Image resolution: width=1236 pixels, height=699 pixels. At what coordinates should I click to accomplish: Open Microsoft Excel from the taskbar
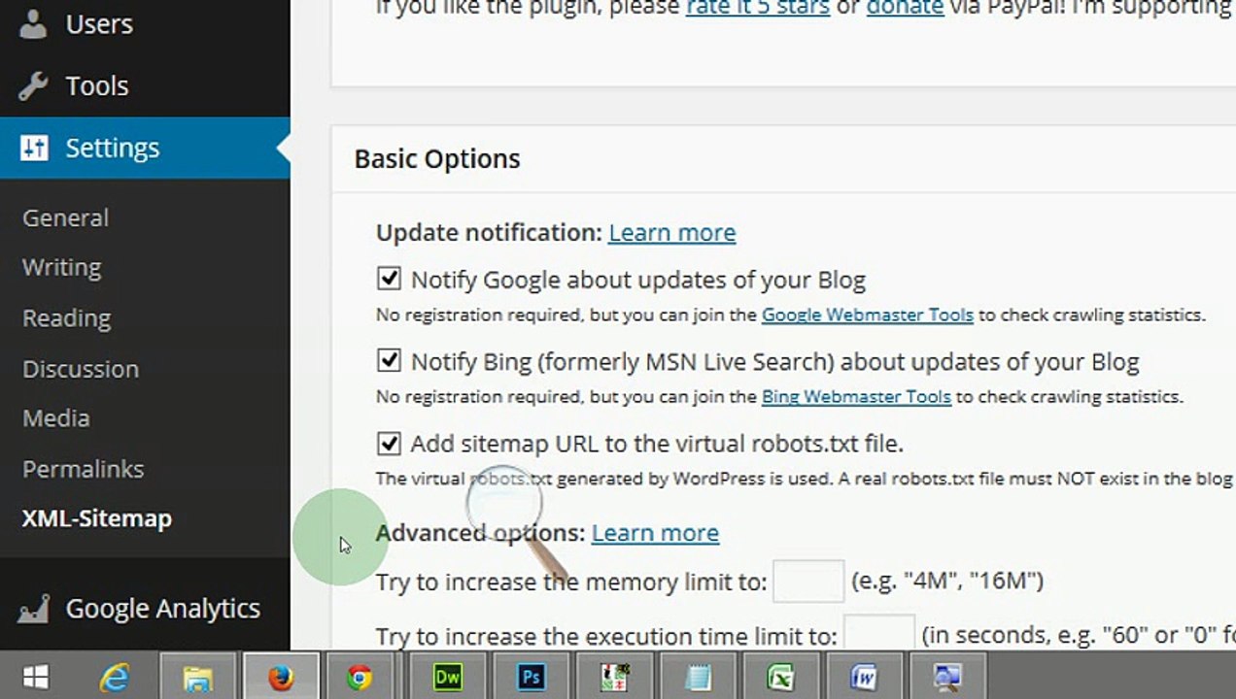click(780, 677)
